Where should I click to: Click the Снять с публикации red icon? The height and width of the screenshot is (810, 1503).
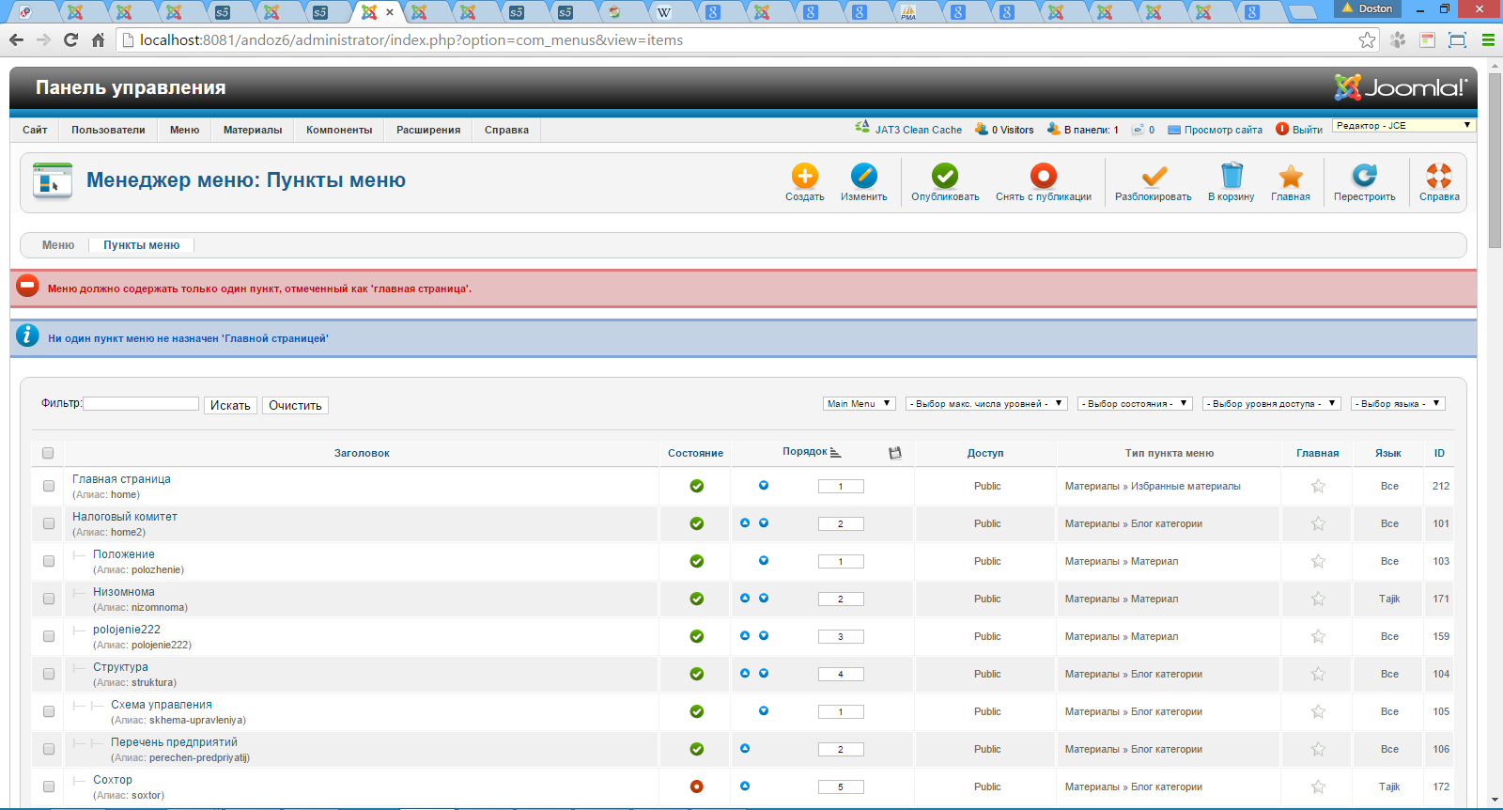coord(1044,176)
